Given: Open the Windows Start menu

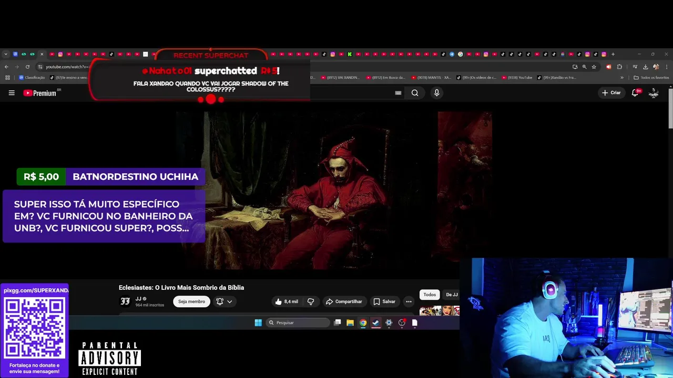Looking at the screenshot, I should point(258,323).
